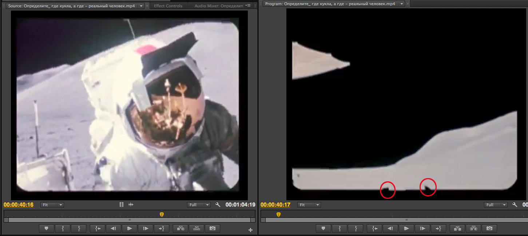Open Source monitor wrench settings
Viewport: 528px width, 236px height.
(x=218, y=205)
